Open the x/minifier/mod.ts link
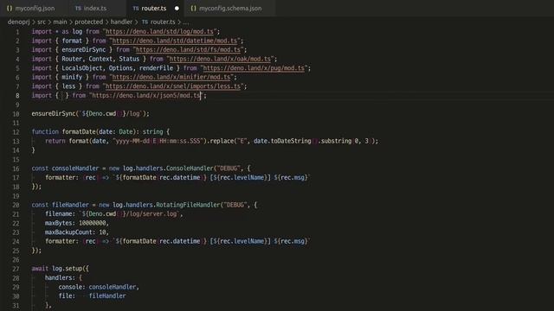The image size is (554, 311). click(171, 77)
